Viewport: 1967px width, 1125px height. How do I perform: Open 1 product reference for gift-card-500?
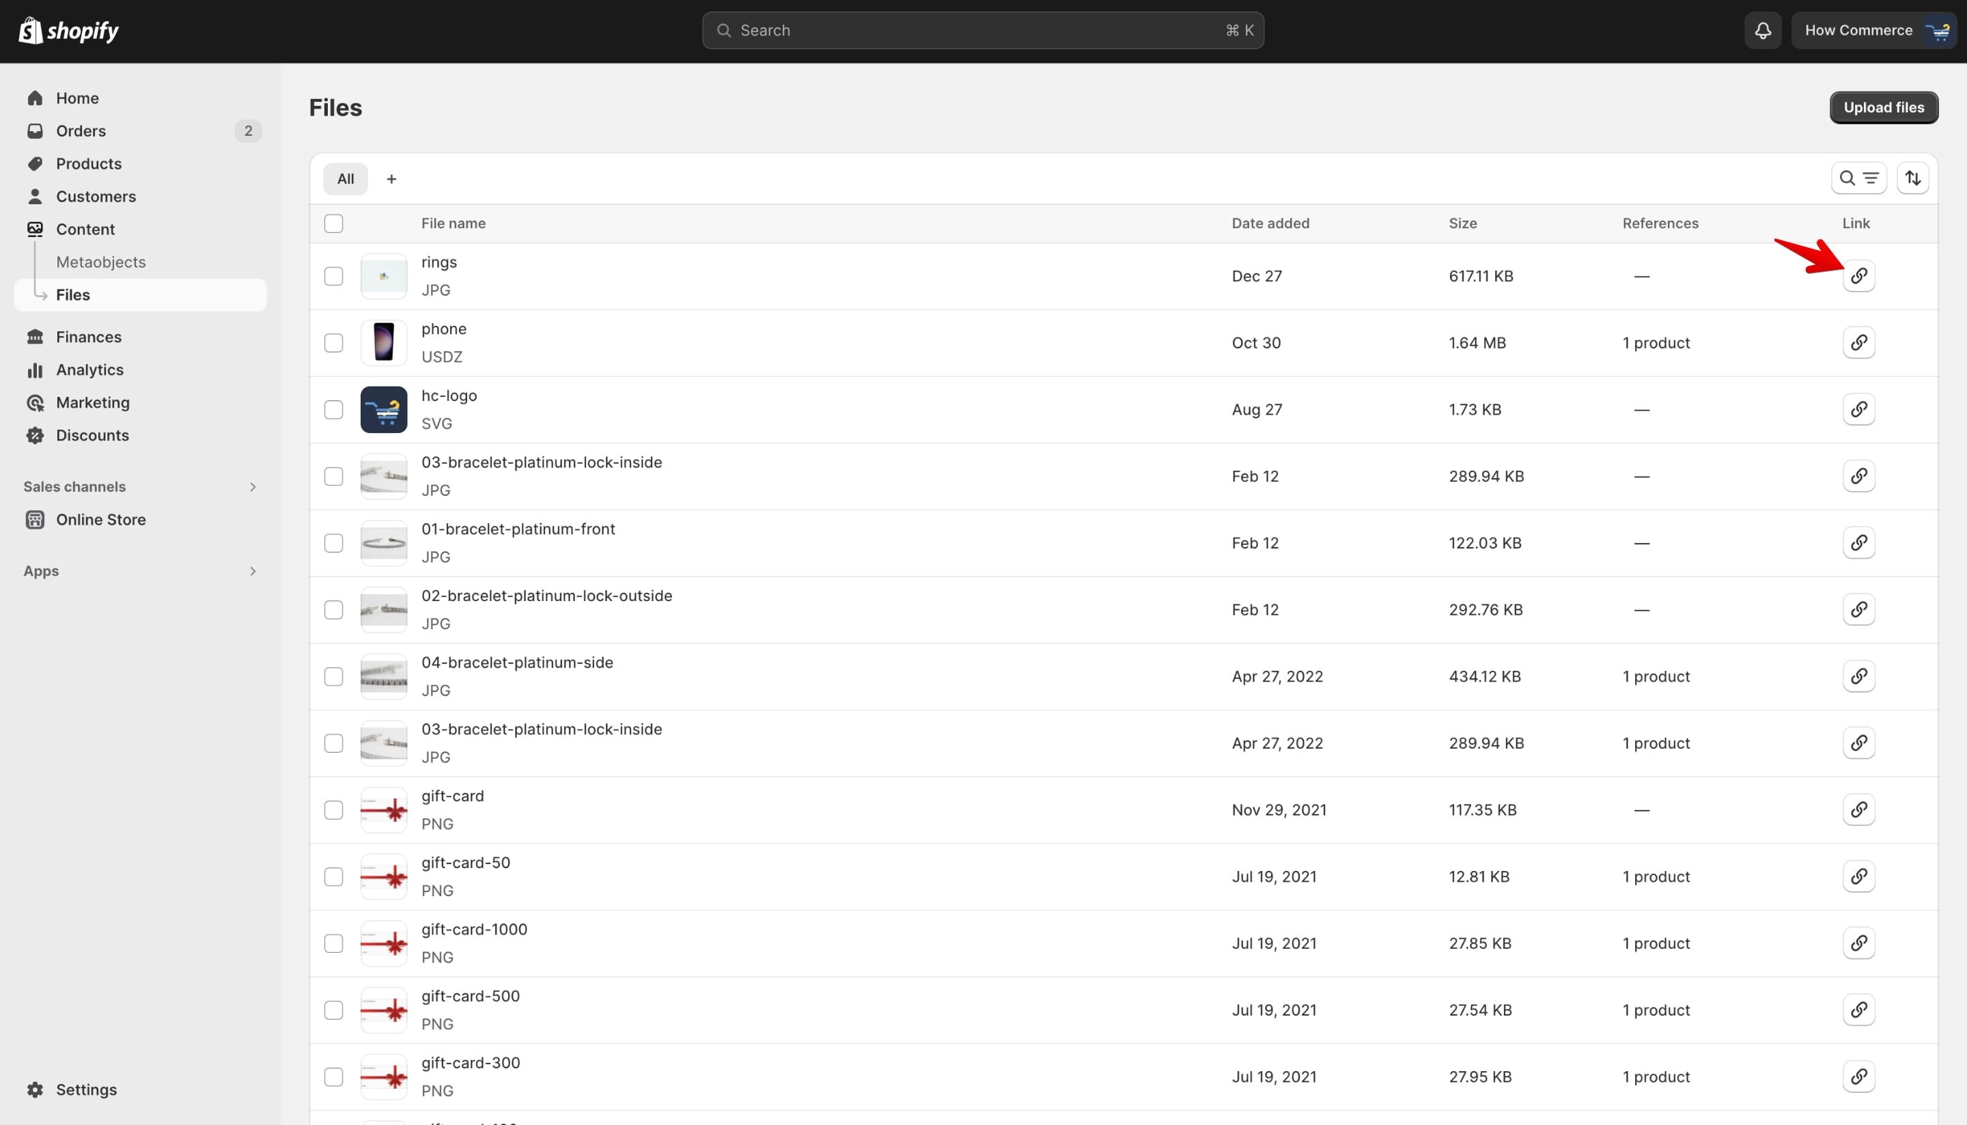[1656, 1010]
